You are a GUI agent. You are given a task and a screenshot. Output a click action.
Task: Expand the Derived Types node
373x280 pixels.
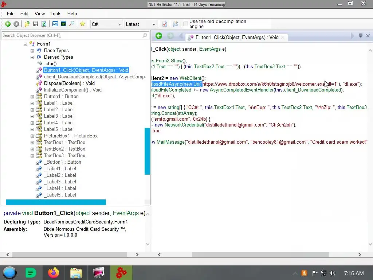pos(32,57)
